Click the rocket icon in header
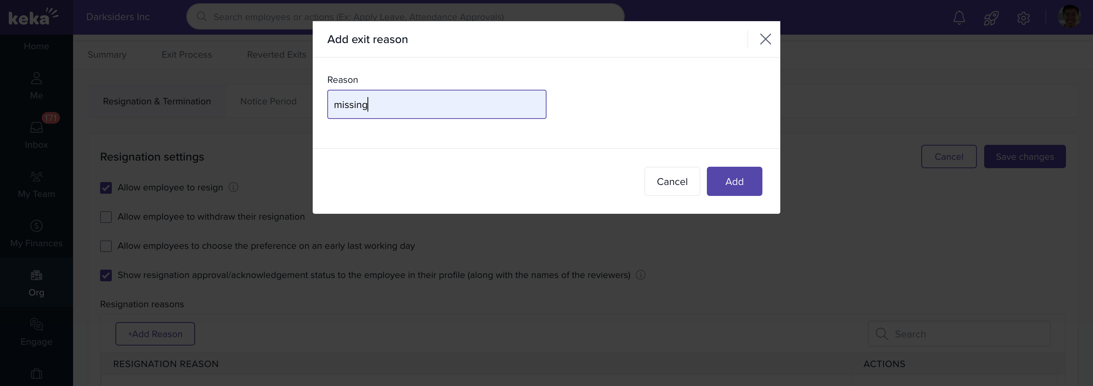Screen dimensions: 1093x386 pos(991,18)
